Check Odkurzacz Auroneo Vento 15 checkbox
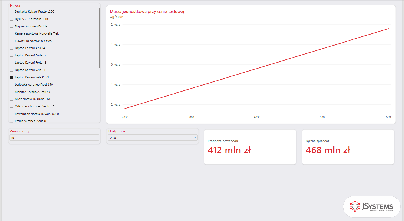The width and height of the screenshot is (404, 221). [x=12, y=106]
